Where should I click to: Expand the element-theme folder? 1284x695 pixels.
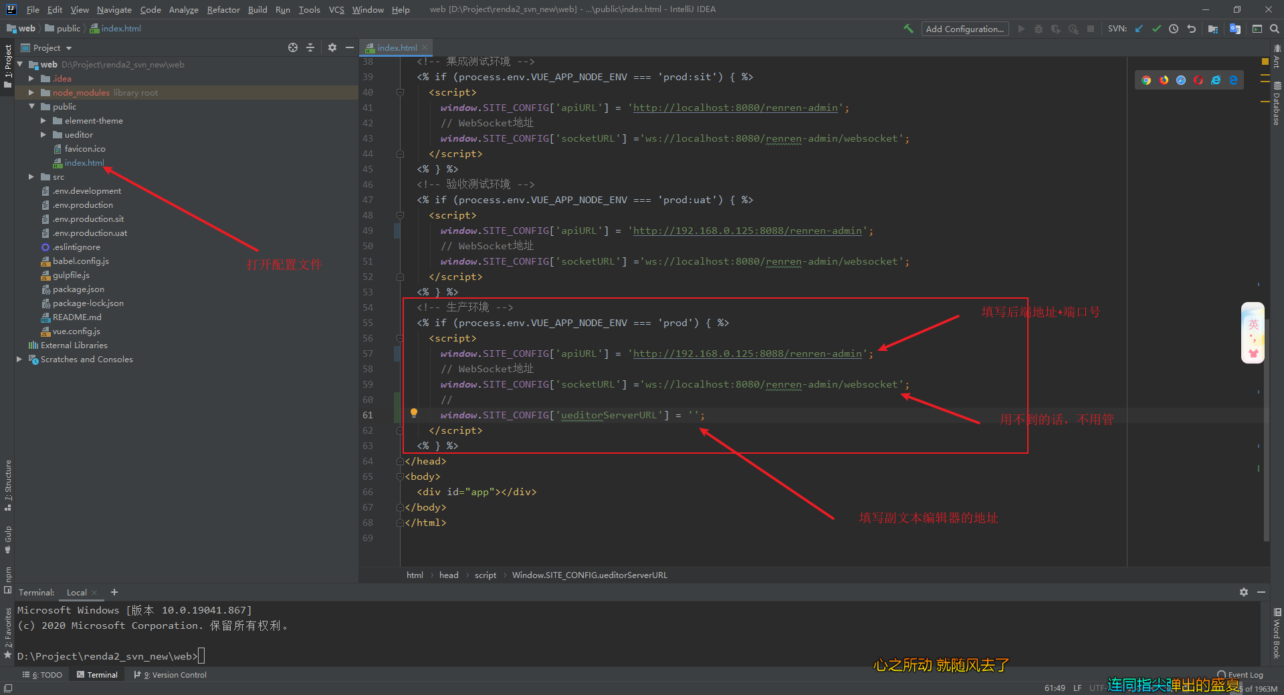click(x=43, y=121)
